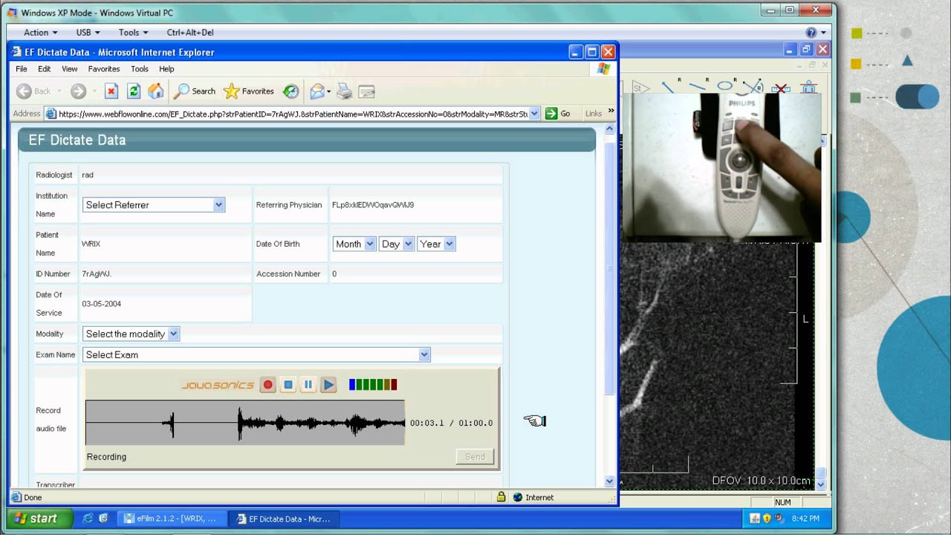
Task: Pause the audio recording
Action: [308, 385]
